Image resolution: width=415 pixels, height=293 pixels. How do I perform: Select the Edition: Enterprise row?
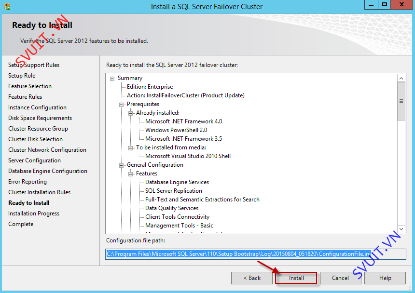(150, 87)
